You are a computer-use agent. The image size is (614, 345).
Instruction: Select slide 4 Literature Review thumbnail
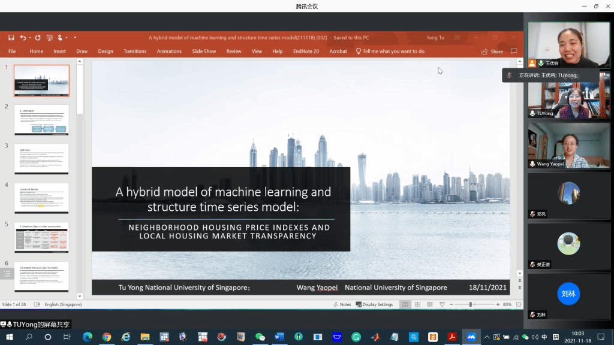(41, 198)
